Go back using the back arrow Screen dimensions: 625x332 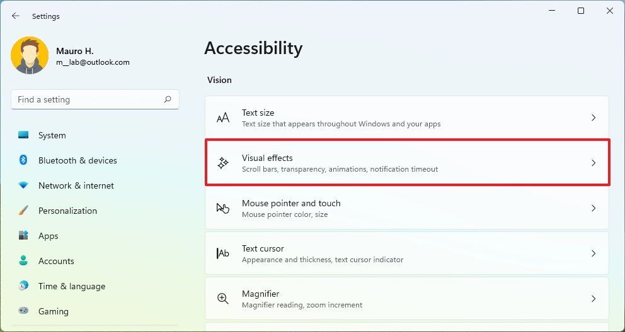[16, 16]
